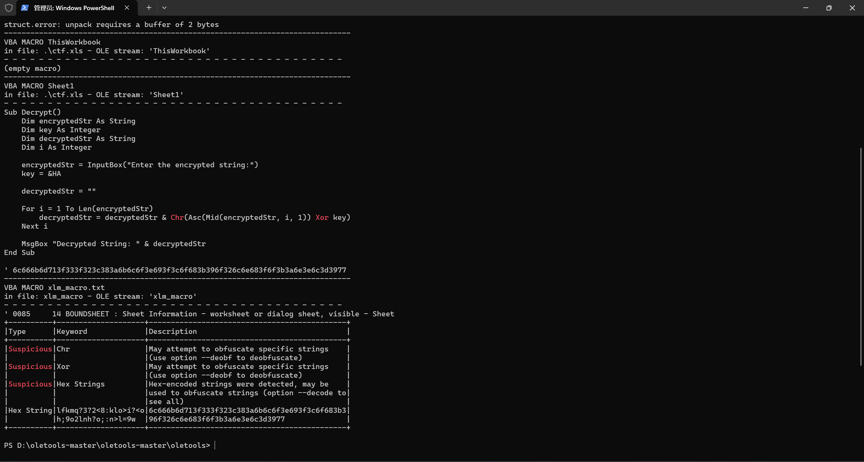Expand the new tab profile dropdown

(x=164, y=8)
